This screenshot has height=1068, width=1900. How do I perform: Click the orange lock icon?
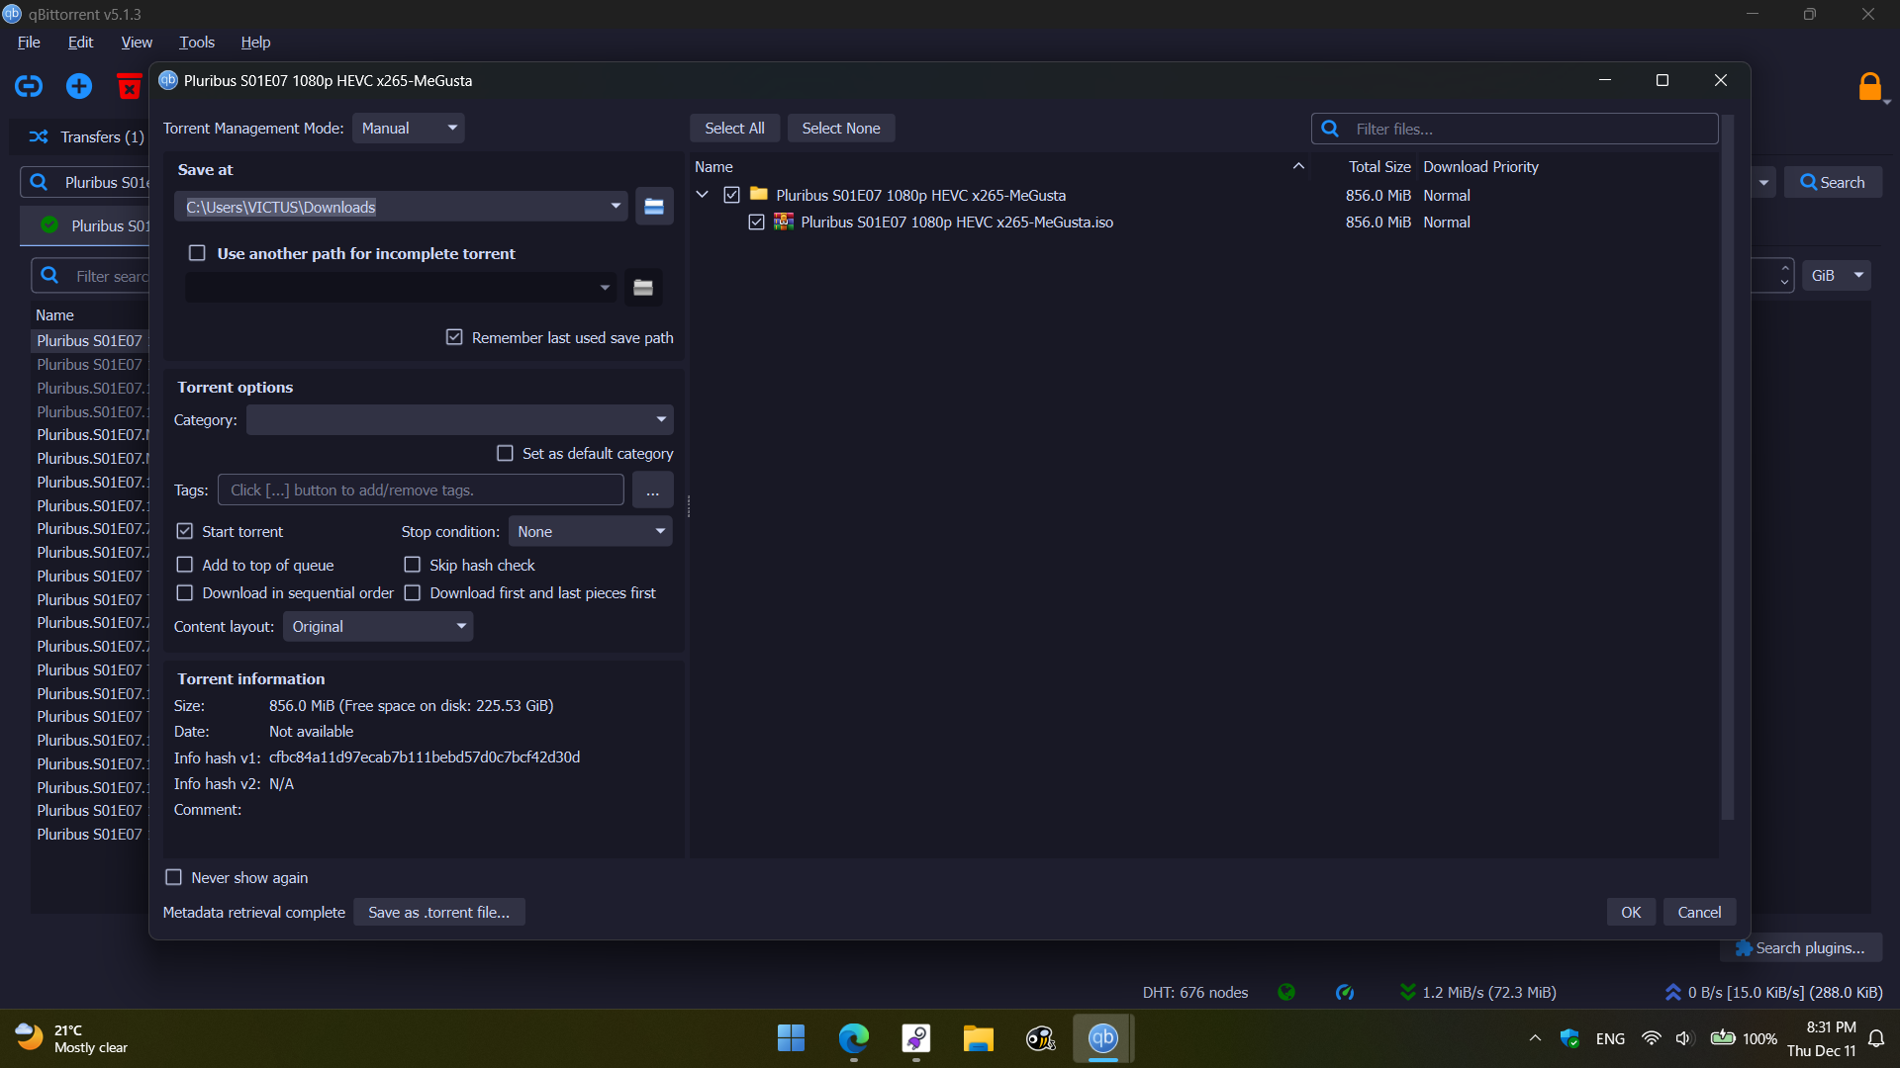[x=1869, y=87]
